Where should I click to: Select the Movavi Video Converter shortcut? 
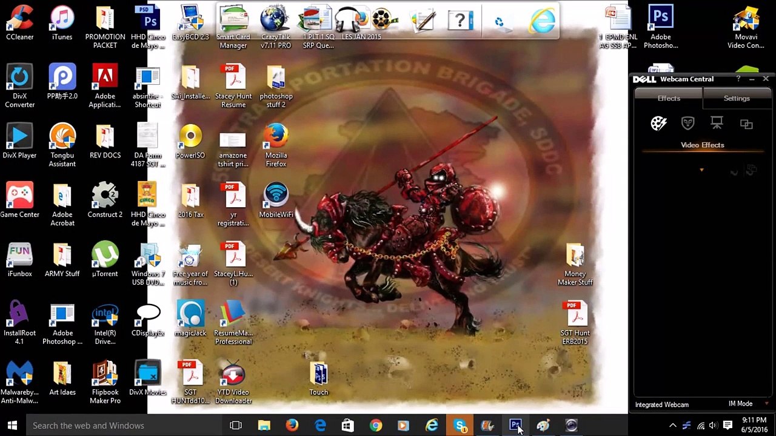coord(746,28)
